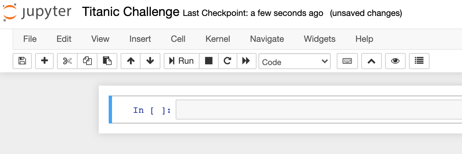
Task: Move selected cell up arrow
Action: 131,61
